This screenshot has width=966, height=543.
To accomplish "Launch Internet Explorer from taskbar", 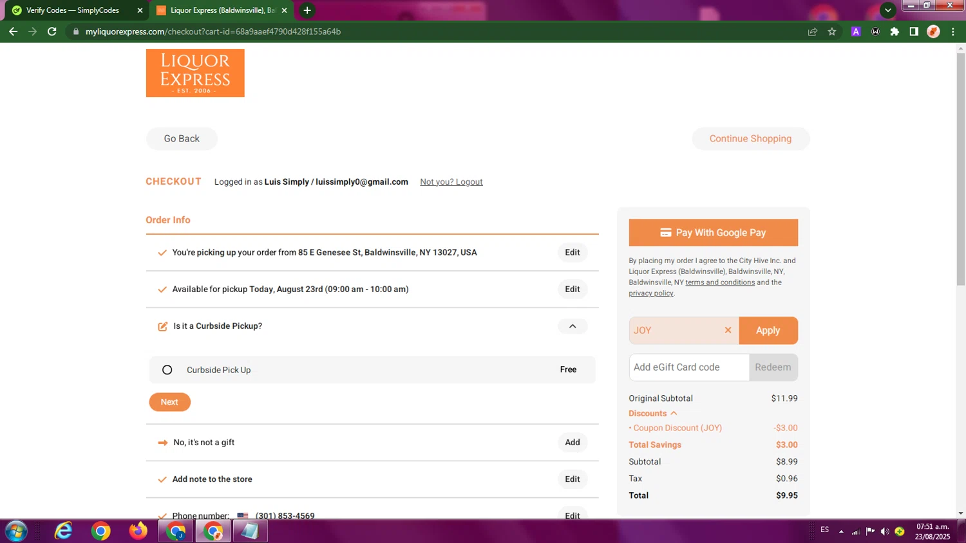I will pos(63,531).
